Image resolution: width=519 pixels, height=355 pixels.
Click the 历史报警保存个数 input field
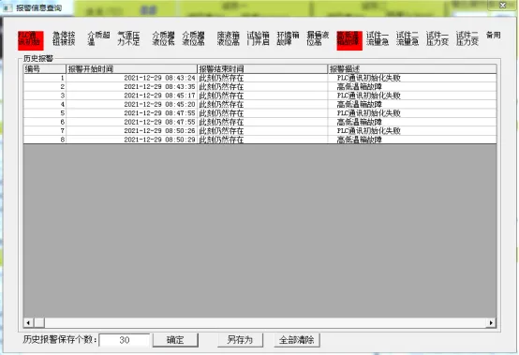click(124, 340)
